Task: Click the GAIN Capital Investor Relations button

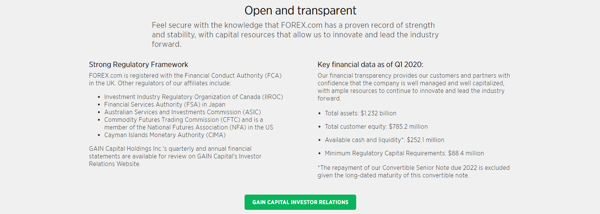Action: [x=300, y=202]
